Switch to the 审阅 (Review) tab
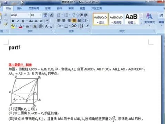The height and width of the screenshot is (124, 165). point(71,8)
